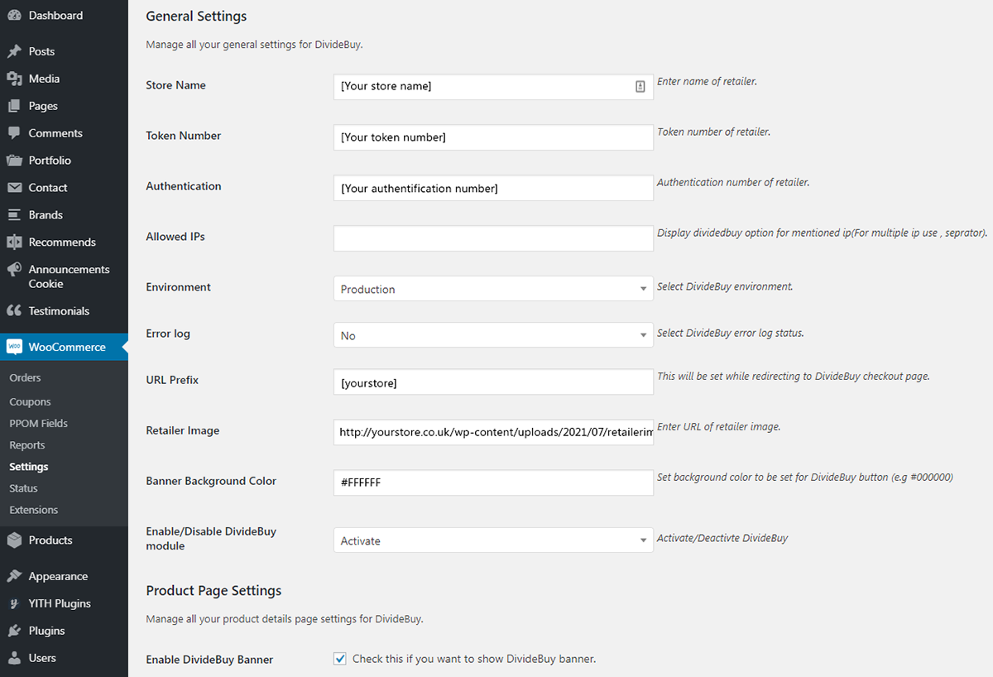The width and height of the screenshot is (993, 677).
Task: Click the Appearance paintbrush icon
Action: click(14, 576)
